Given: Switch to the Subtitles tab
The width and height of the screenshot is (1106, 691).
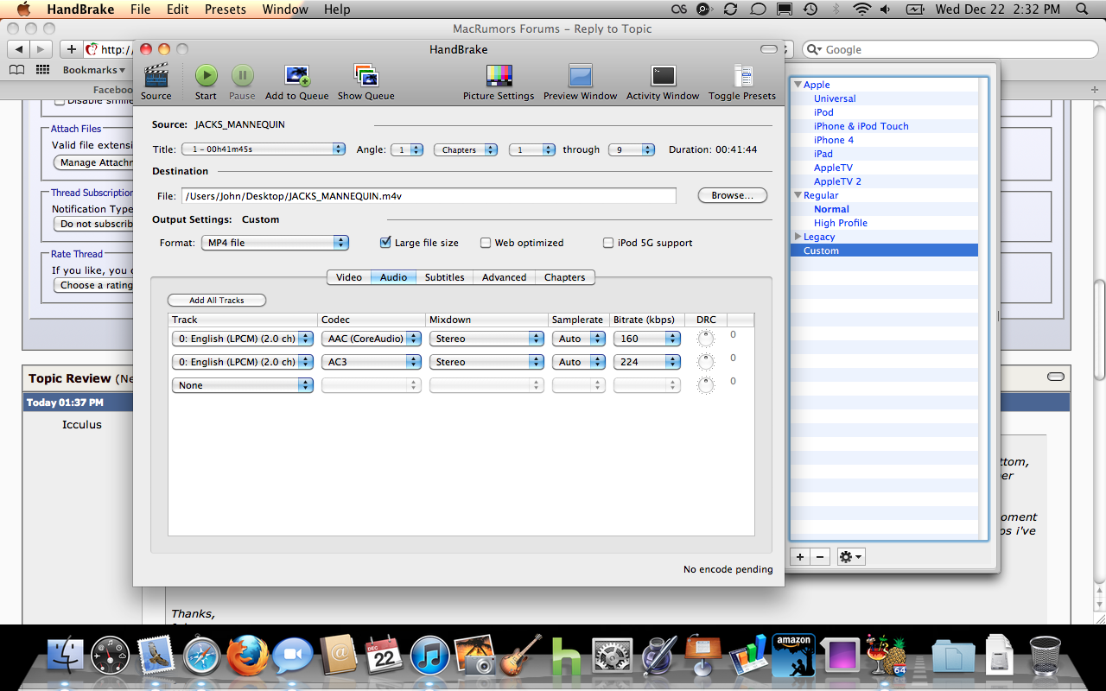Looking at the screenshot, I should tap(445, 277).
